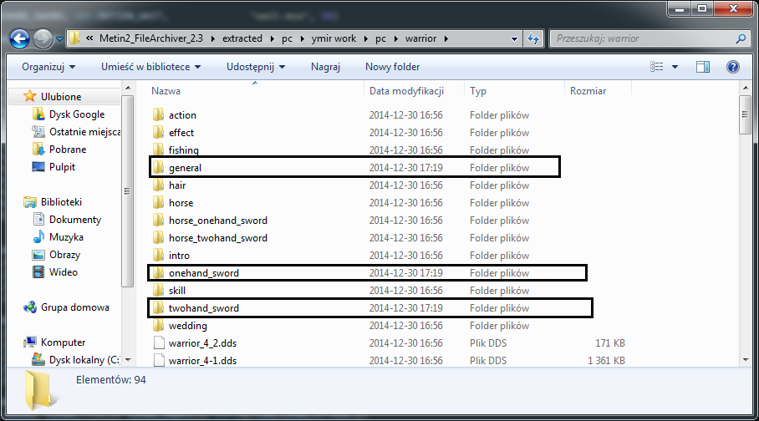Sort by Rozmiar column header
Viewport: 759px width, 421px height.
pos(588,91)
